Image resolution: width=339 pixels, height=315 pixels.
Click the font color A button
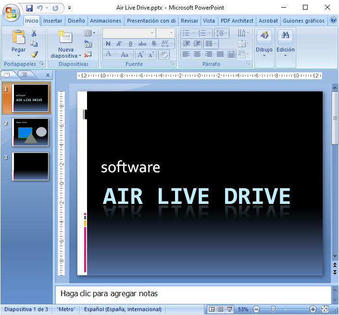point(109,54)
